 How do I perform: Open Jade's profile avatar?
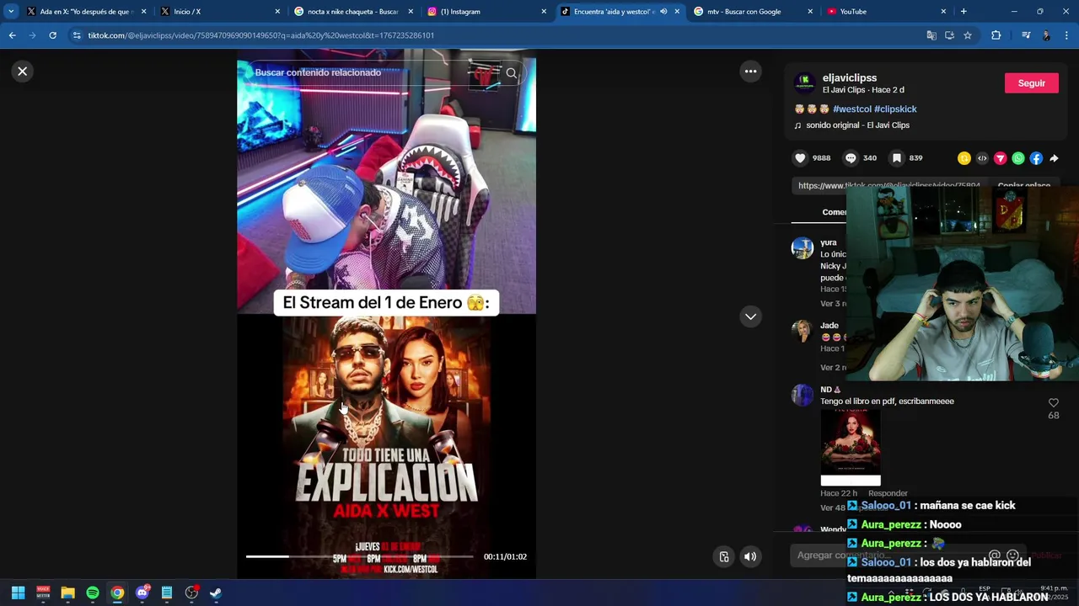pyautogui.click(x=802, y=331)
